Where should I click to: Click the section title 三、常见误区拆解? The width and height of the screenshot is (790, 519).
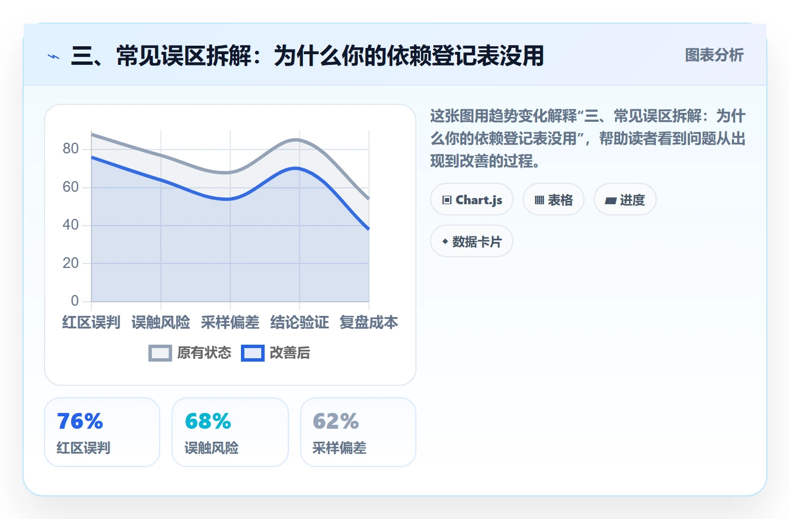tap(308, 56)
